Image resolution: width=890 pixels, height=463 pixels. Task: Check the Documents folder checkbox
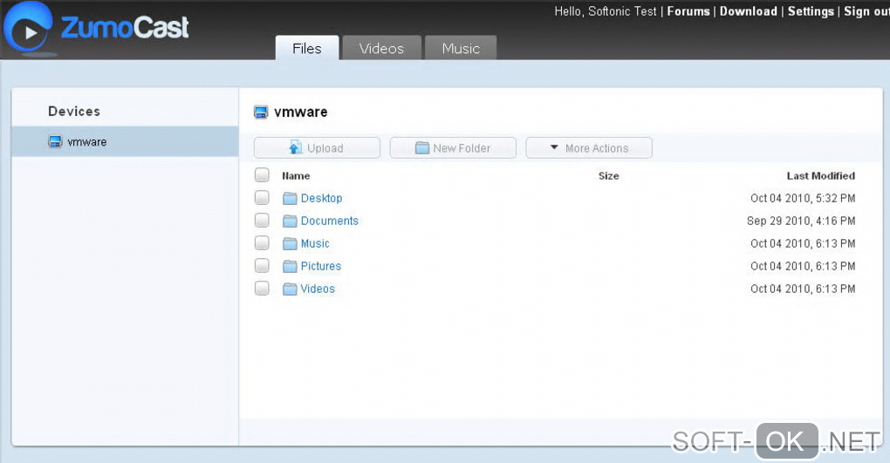pos(262,220)
